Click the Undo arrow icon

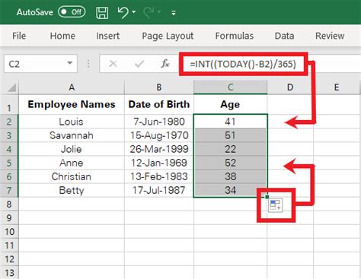(123, 12)
